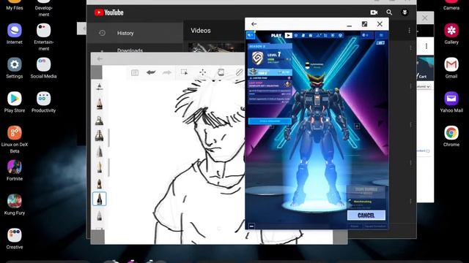Image resolution: width=469 pixels, height=263 pixels.
Task: Choose the highlighted selected brush in brush palette
Action: [x=100, y=199]
